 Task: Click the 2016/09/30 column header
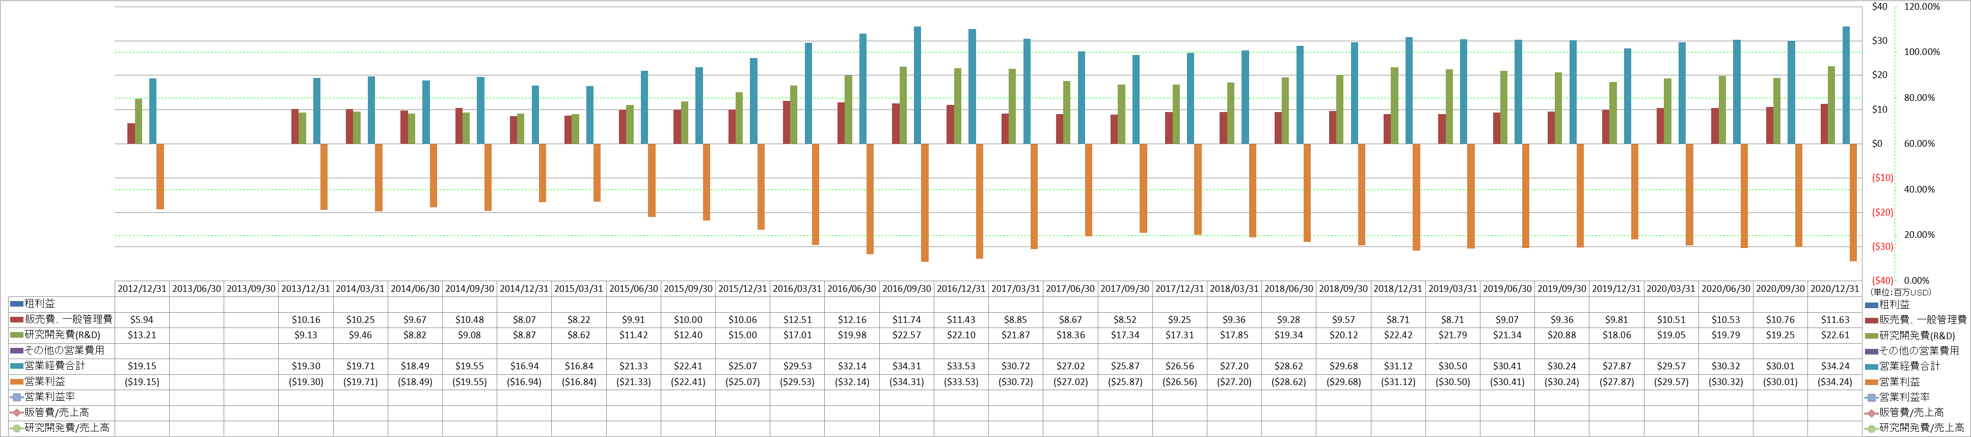coord(907,289)
